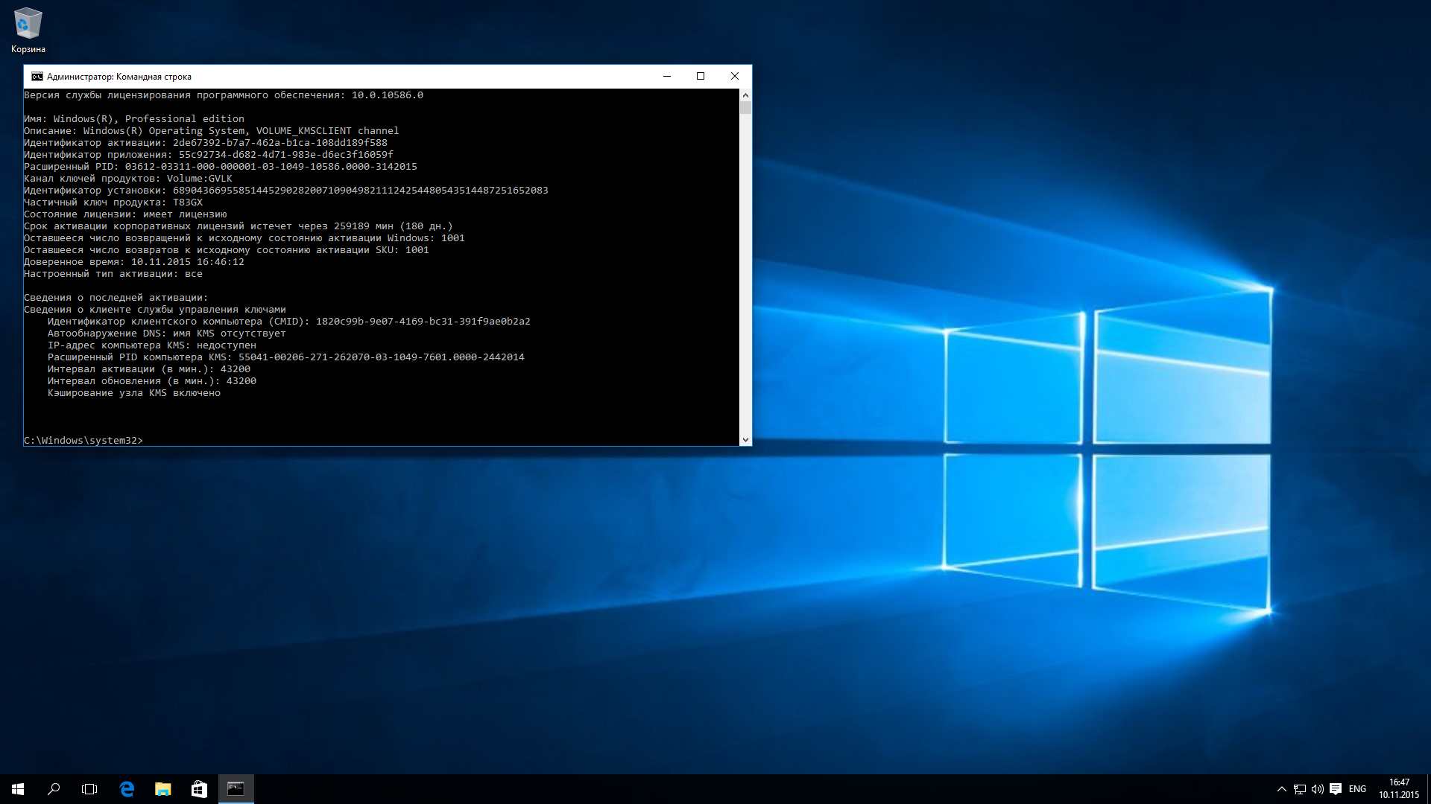Image resolution: width=1431 pixels, height=804 pixels.
Task: Click the line "Сведения о последней активации:"
Action: tap(116, 298)
